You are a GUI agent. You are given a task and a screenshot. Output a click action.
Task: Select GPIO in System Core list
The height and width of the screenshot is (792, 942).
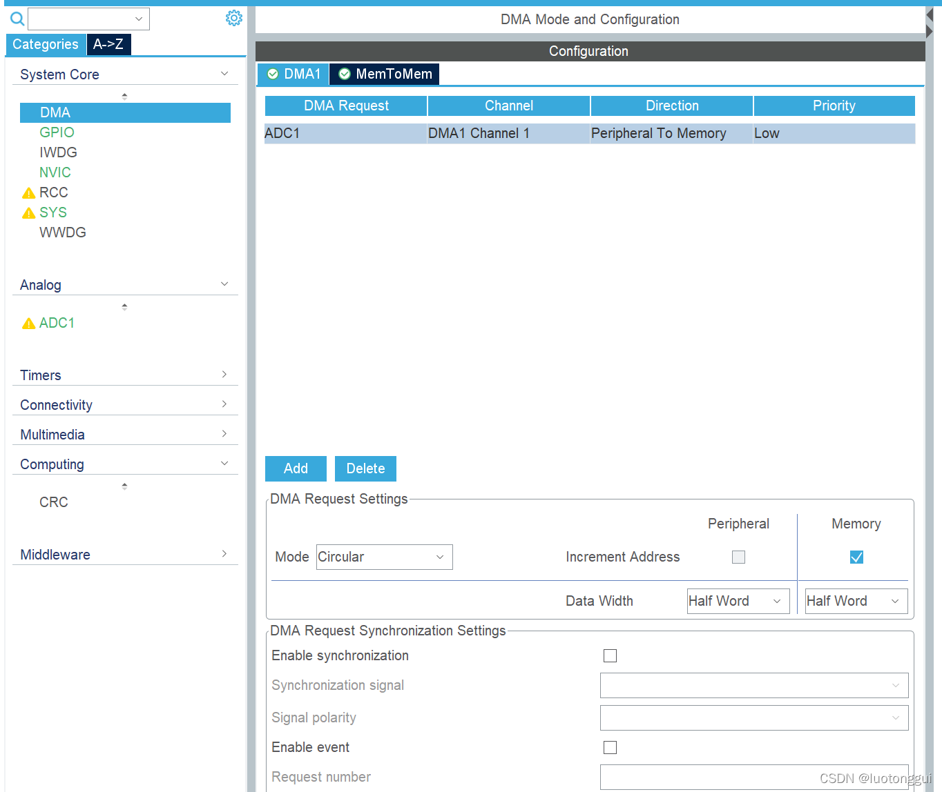pos(57,132)
